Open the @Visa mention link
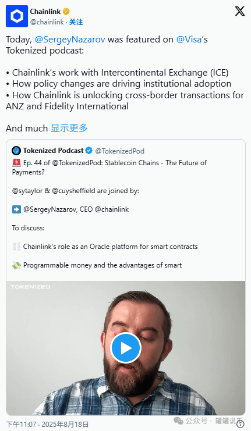The height and width of the screenshot is (431, 251). pyautogui.click(x=189, y=40)
